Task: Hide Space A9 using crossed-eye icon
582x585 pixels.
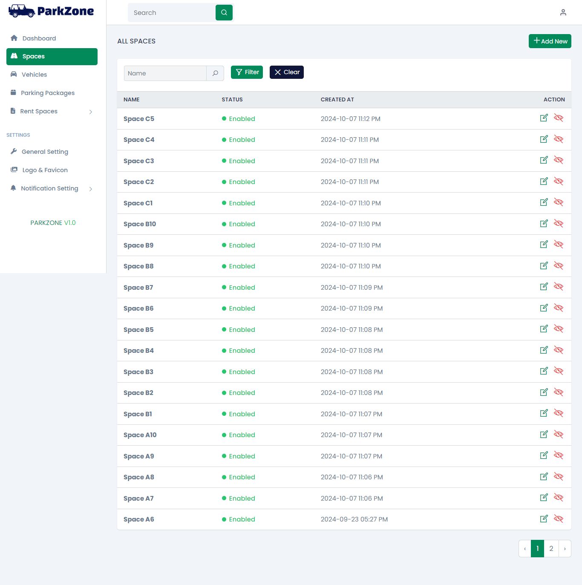Action: (558, 455)
